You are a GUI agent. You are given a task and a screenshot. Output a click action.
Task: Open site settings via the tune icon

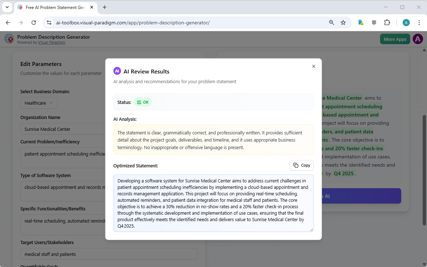(x=49, y=22)
